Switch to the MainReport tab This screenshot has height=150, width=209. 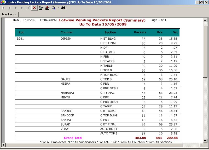pos(9,15)
